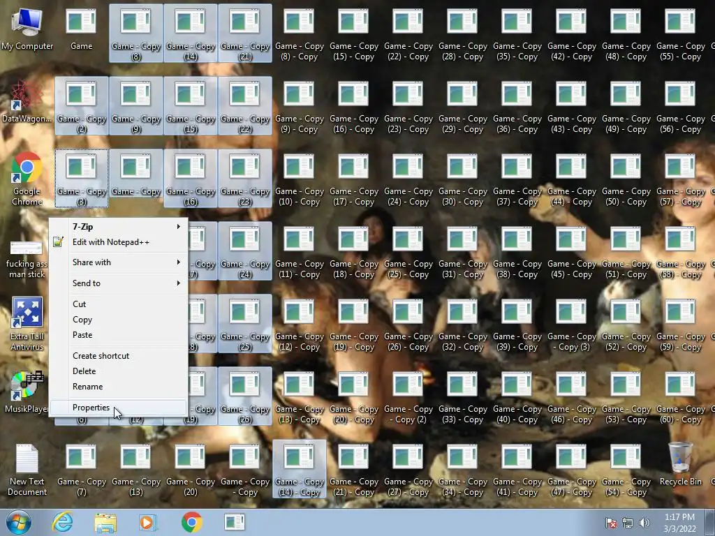The image size is (715, 536).
Task: Open Windows Explorer from the taskbar
Action: 105,522
